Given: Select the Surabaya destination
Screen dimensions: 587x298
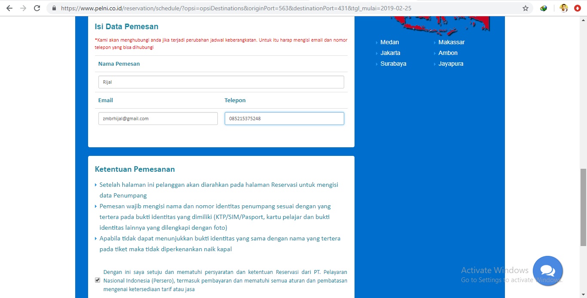Looking at the screenshot, I should (392, 64).
